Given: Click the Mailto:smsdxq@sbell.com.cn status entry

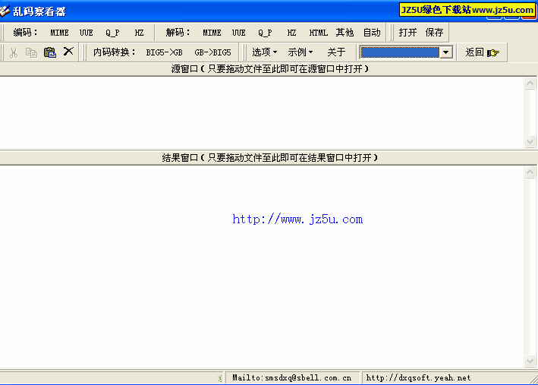Looking at the screenshot, I should 291,378.
